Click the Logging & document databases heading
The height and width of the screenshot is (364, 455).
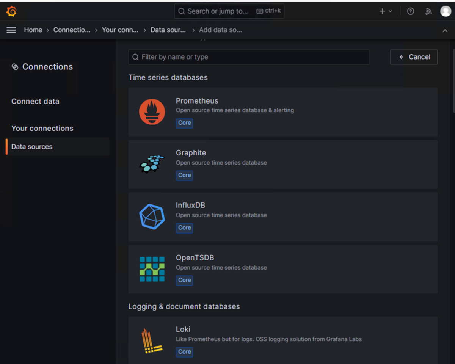184,306
